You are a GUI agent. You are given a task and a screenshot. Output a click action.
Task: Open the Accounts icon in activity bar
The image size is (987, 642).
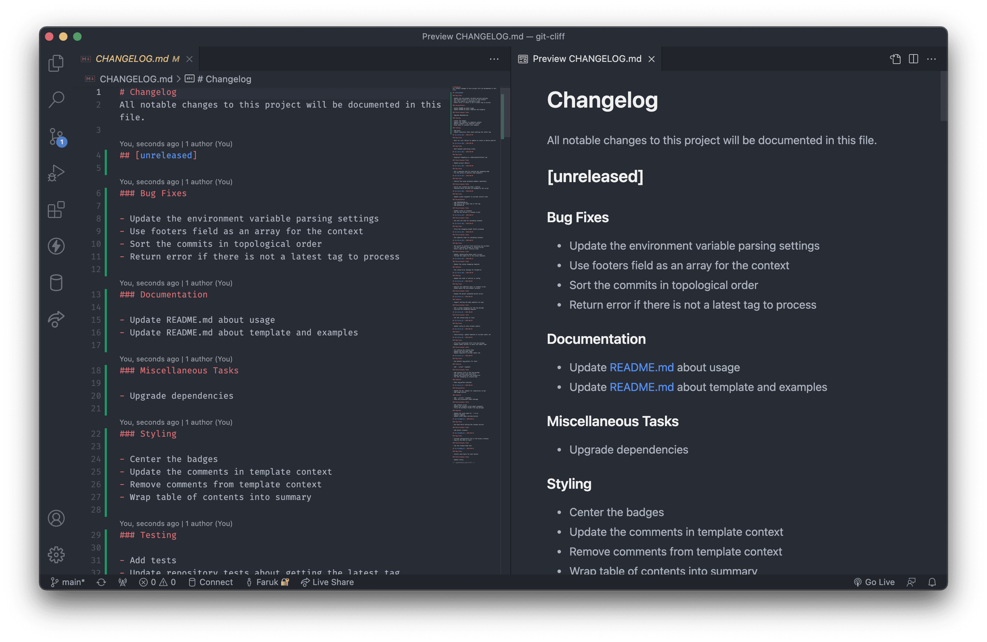point(56,518)
